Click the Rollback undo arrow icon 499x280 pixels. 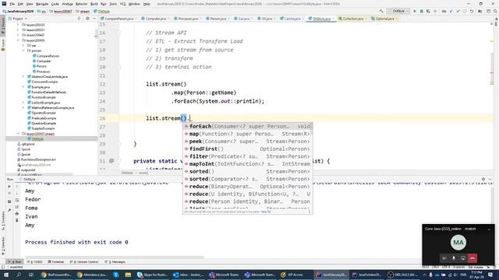pos(472,11)
